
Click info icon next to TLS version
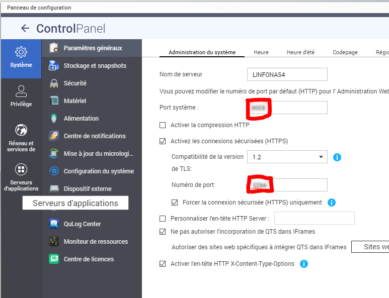click(337, 157)
